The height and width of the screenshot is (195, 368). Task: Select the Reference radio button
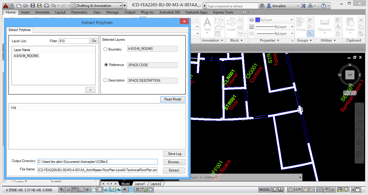(106, 65)
